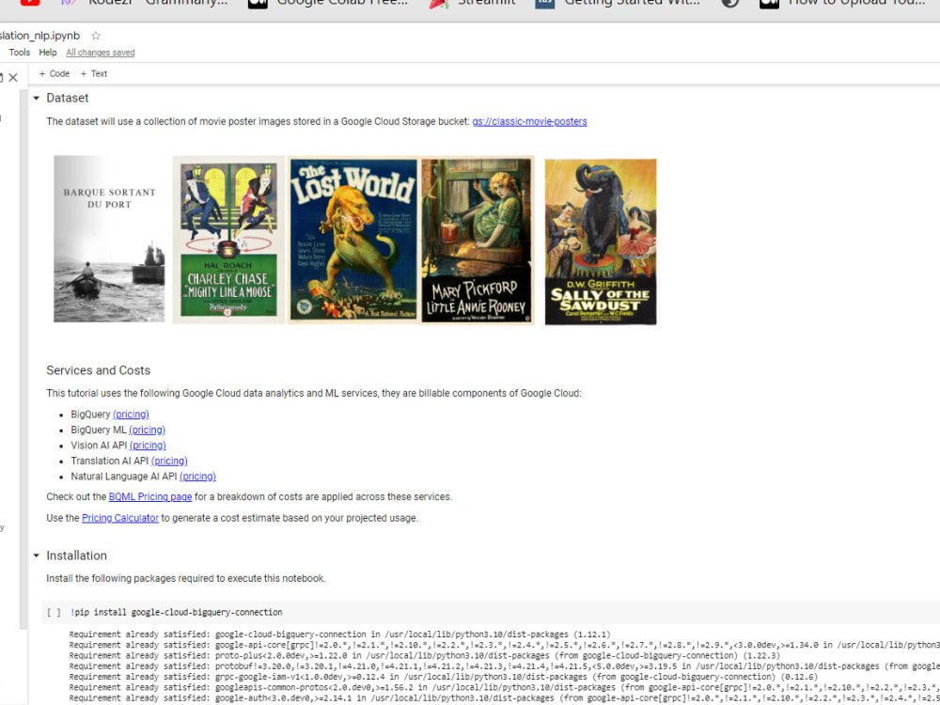Collapse the Dataset section

pos(36,99)
